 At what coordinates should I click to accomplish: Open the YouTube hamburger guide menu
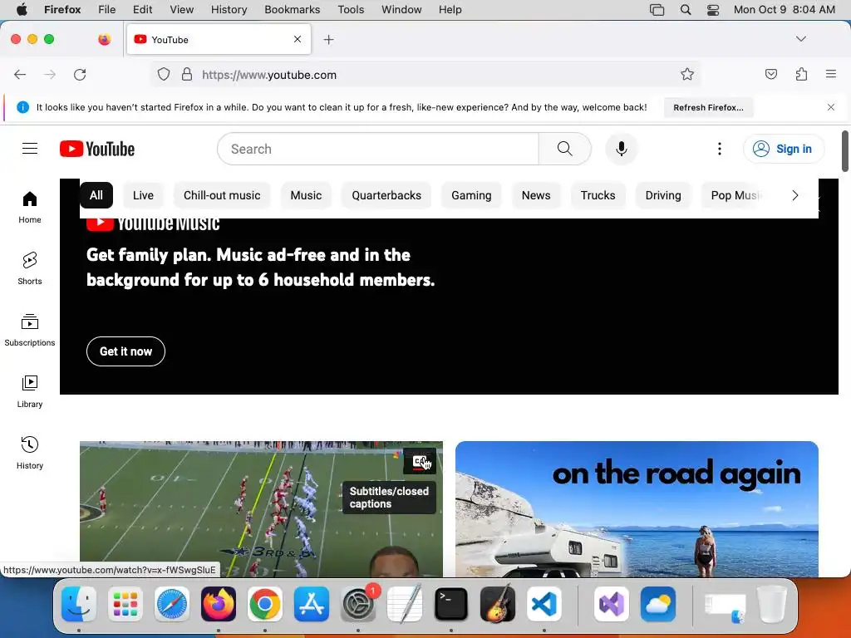coord(30,149)
